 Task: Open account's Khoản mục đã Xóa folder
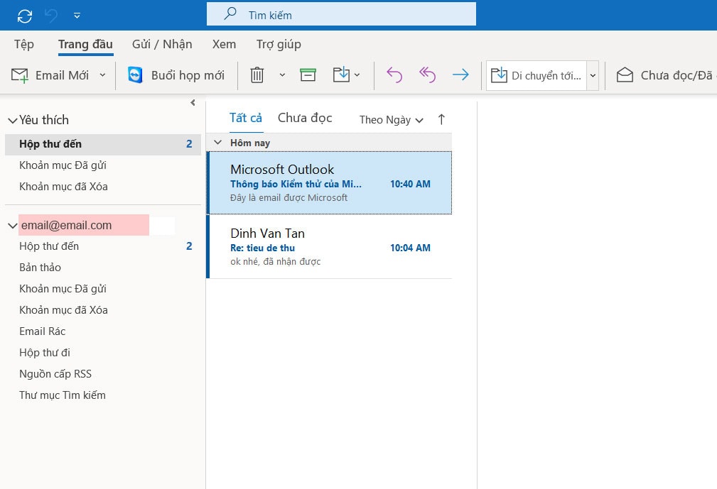tap(63, 310)
